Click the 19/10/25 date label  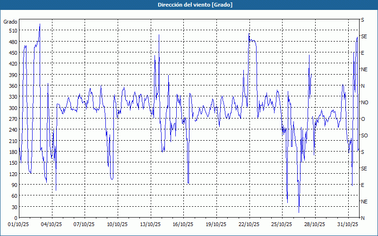[x=216, y=224]
